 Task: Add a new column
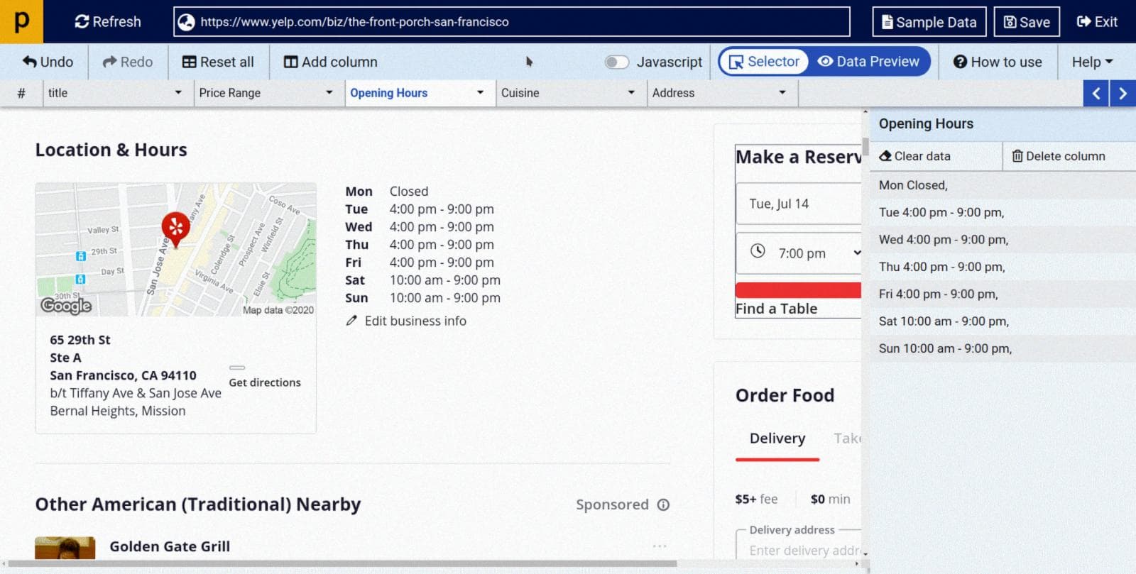click(x=330, y=62)
